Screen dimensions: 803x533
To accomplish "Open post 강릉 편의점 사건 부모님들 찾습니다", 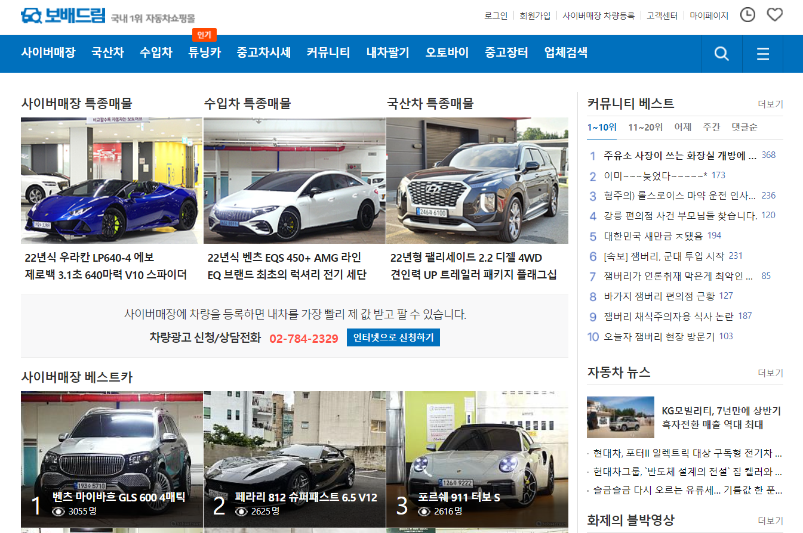I will click(681, 216).
